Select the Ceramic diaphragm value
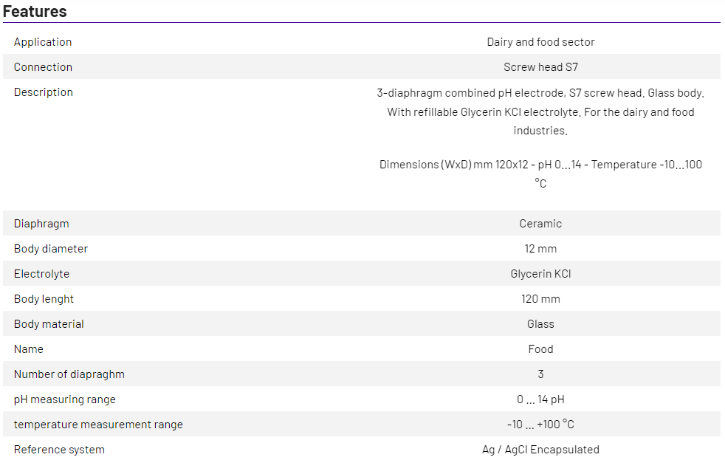Screen dimensions: 725x460 [540, 224]
